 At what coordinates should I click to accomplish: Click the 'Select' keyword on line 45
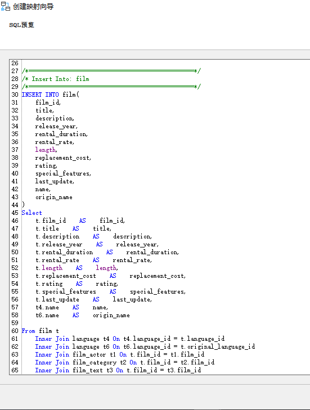coord(32,213)
